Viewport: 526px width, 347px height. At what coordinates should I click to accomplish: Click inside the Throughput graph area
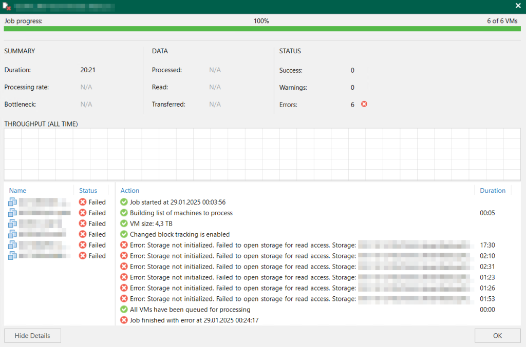(262, 154)
